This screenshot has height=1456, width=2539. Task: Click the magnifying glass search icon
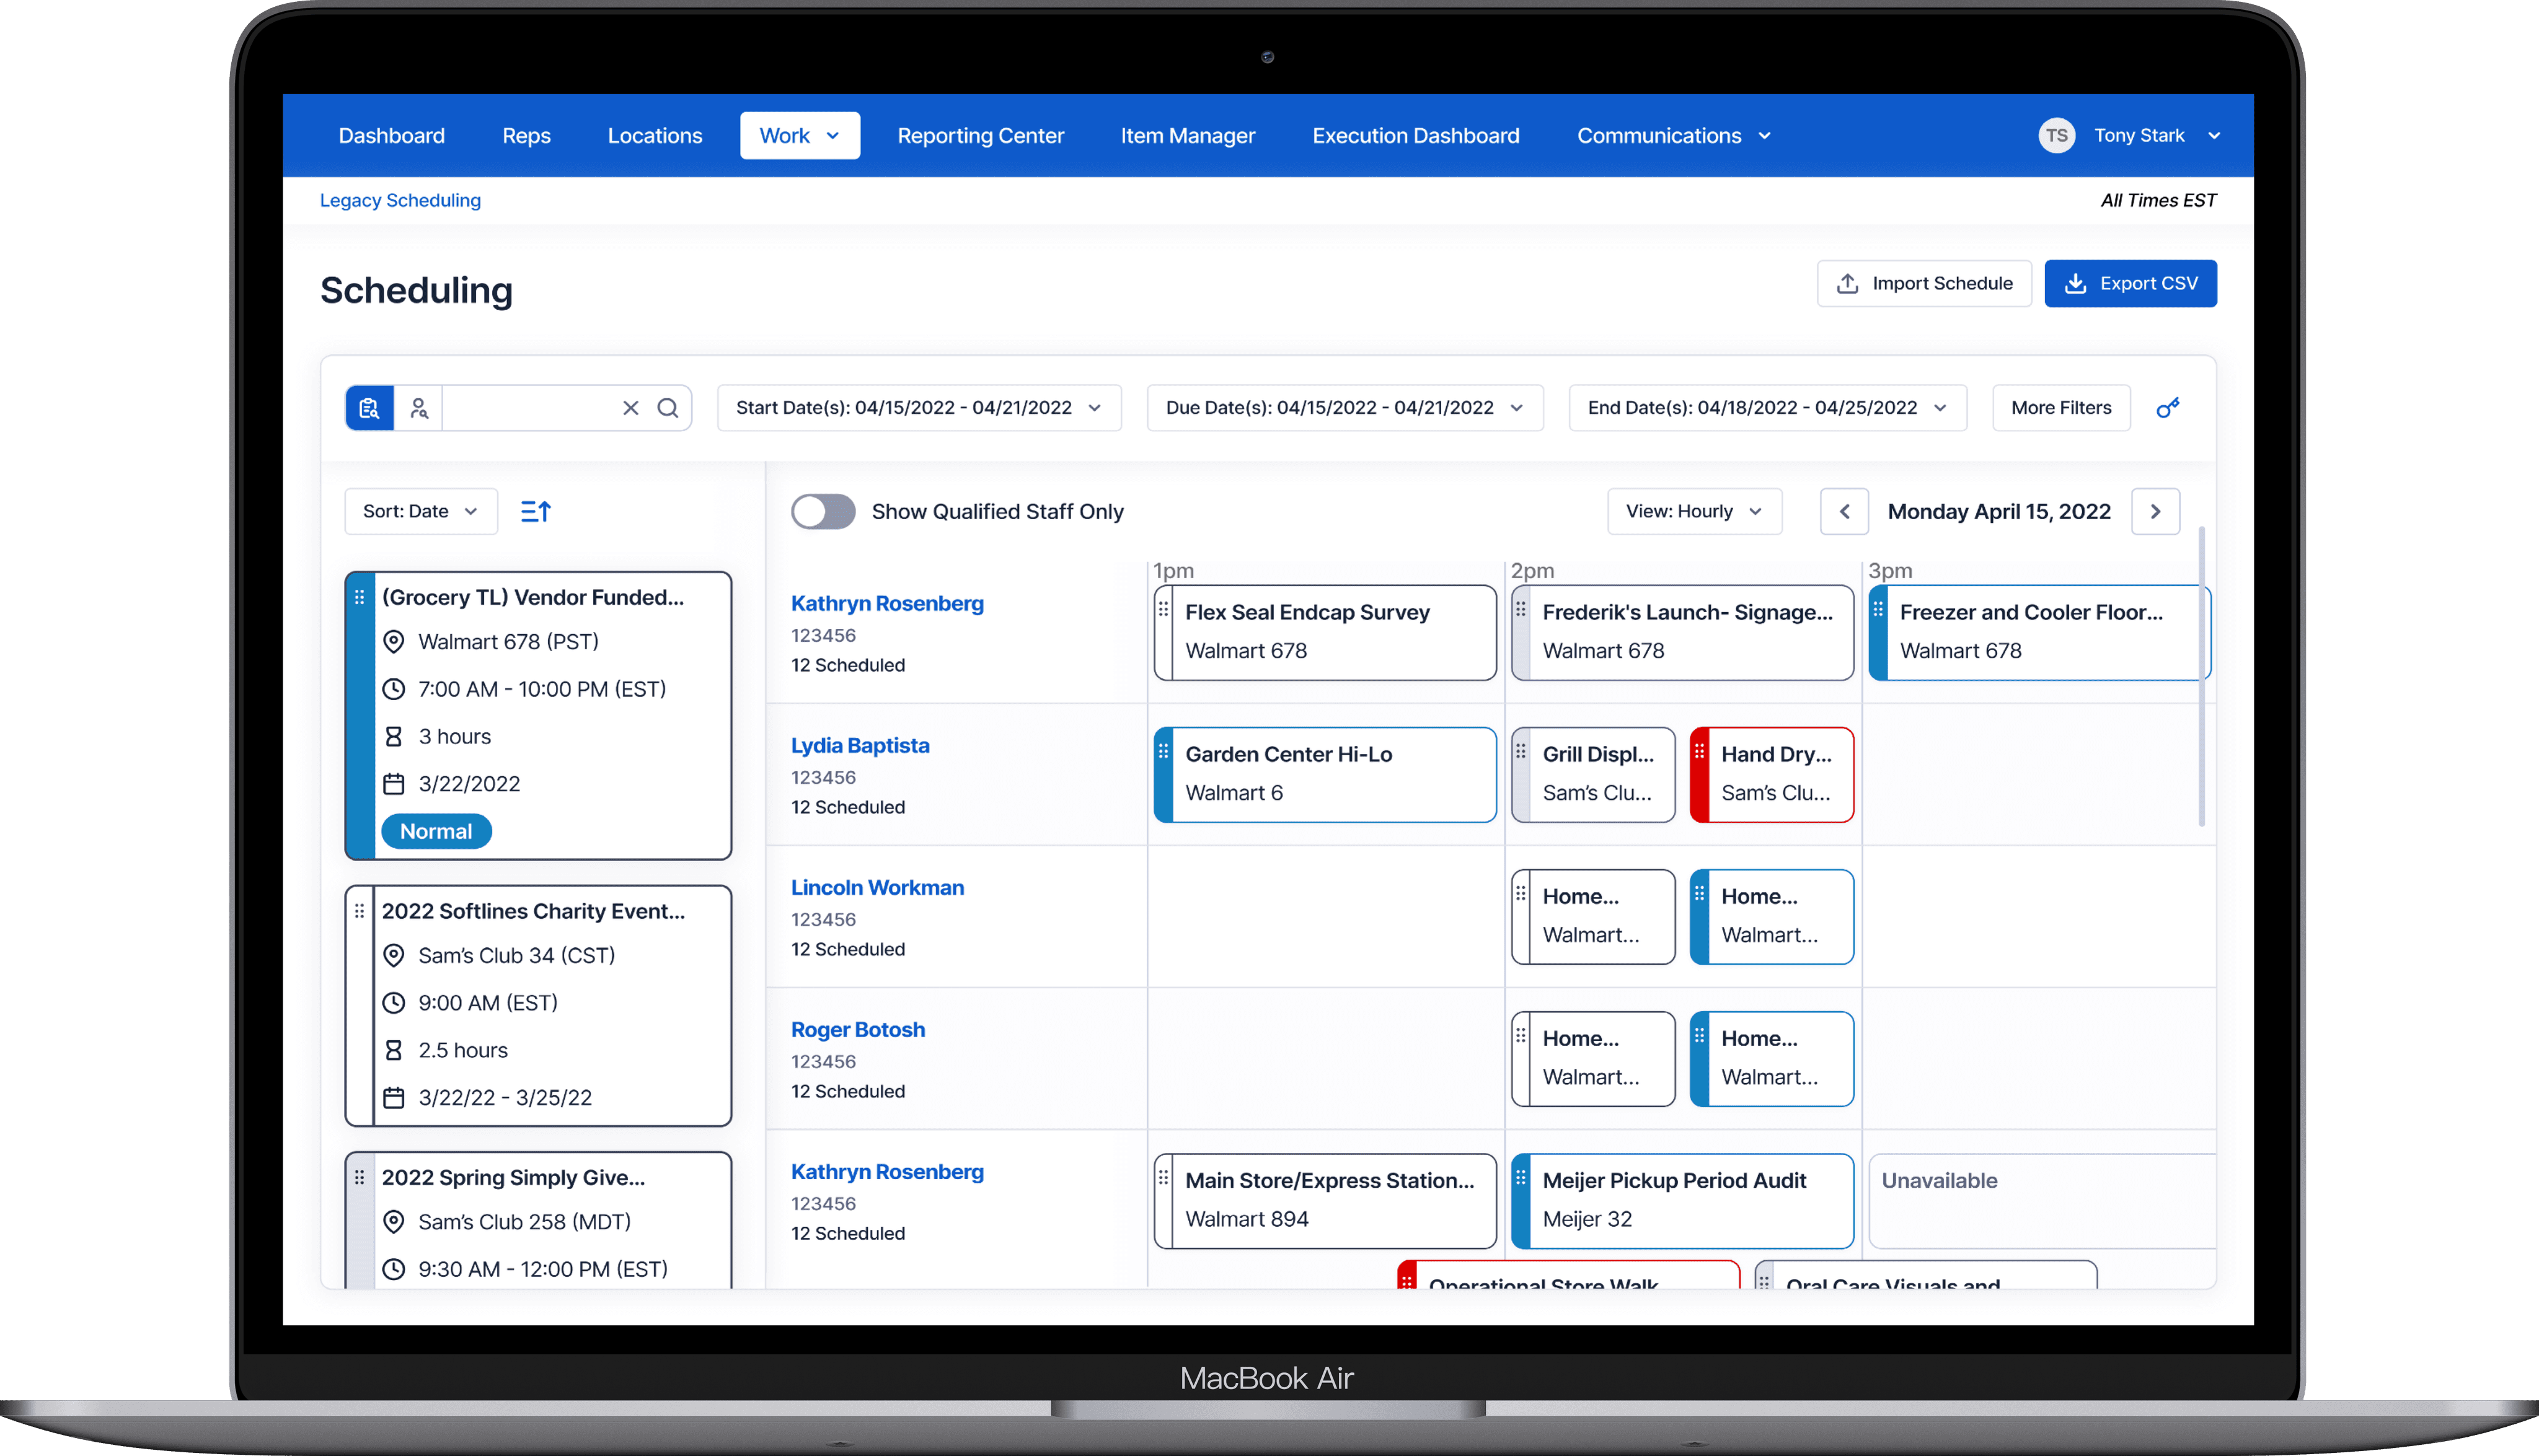[668, 408]
